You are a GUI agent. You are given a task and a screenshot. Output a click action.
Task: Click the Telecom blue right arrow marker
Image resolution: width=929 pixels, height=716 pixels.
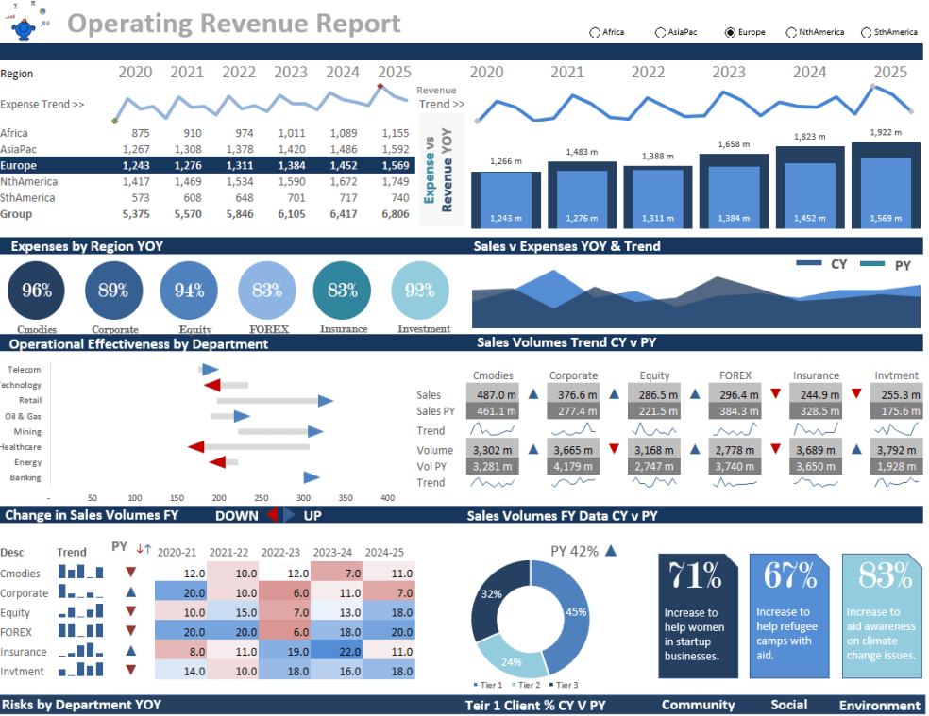pyautogui.click(x=210, y=370)
